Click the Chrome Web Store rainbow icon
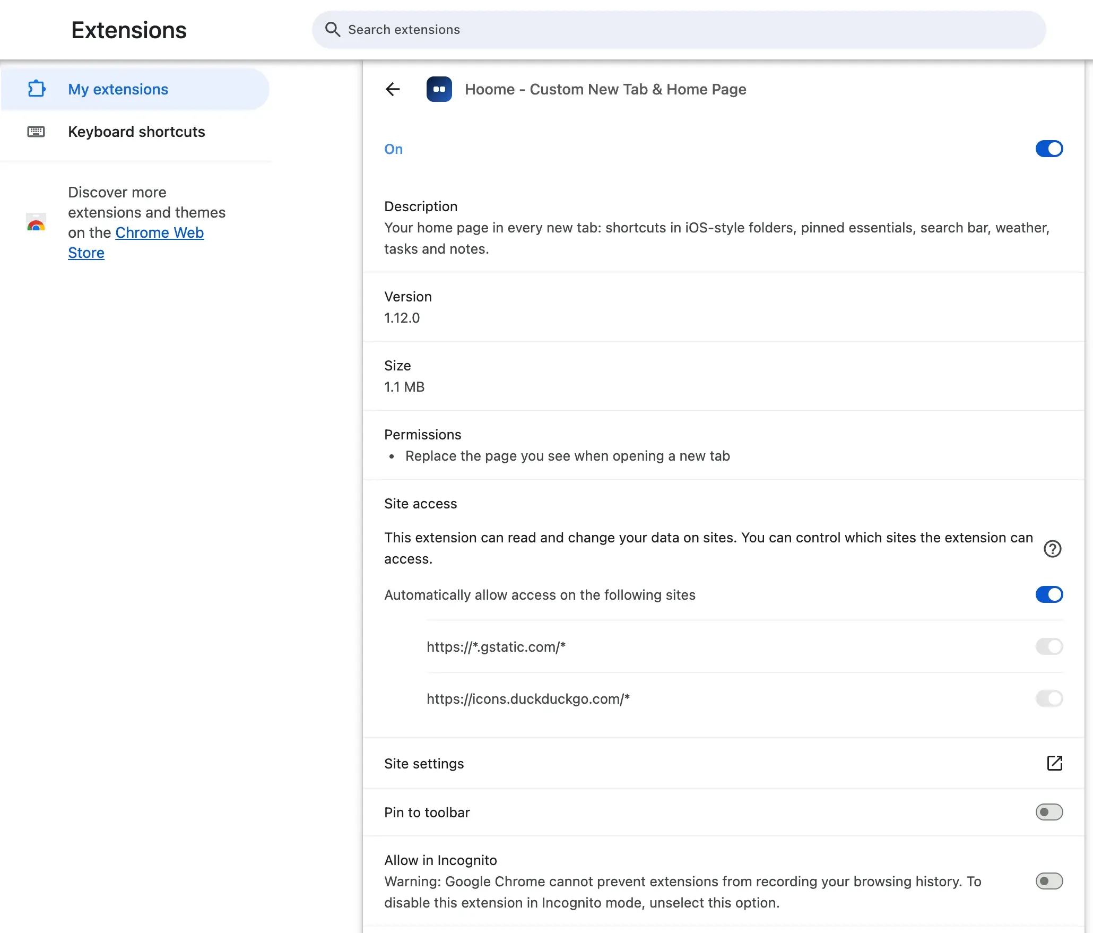This screenshot has width=1093, height=933. 36,222
